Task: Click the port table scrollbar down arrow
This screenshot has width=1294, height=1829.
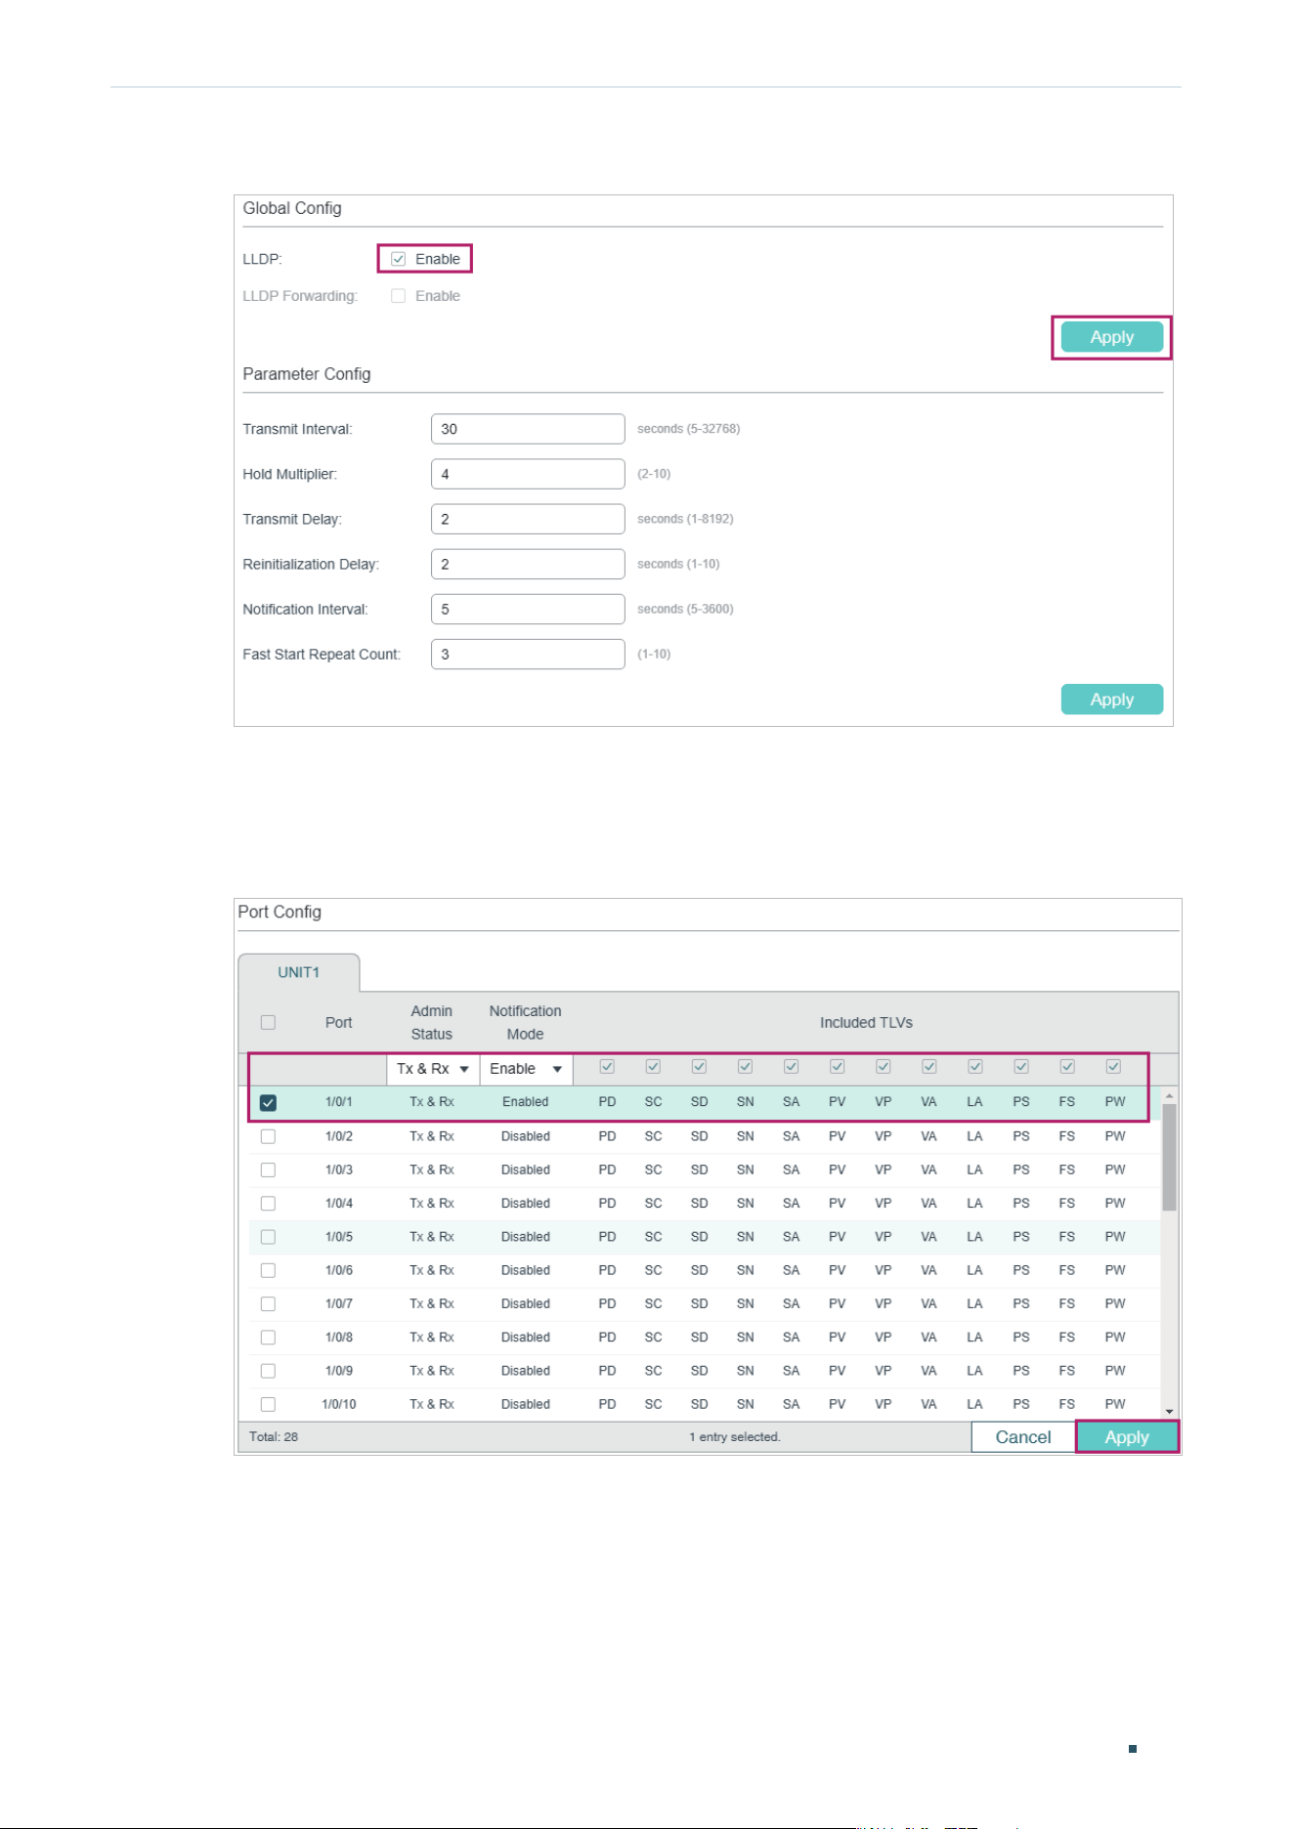Action: coord(1169,1412)
